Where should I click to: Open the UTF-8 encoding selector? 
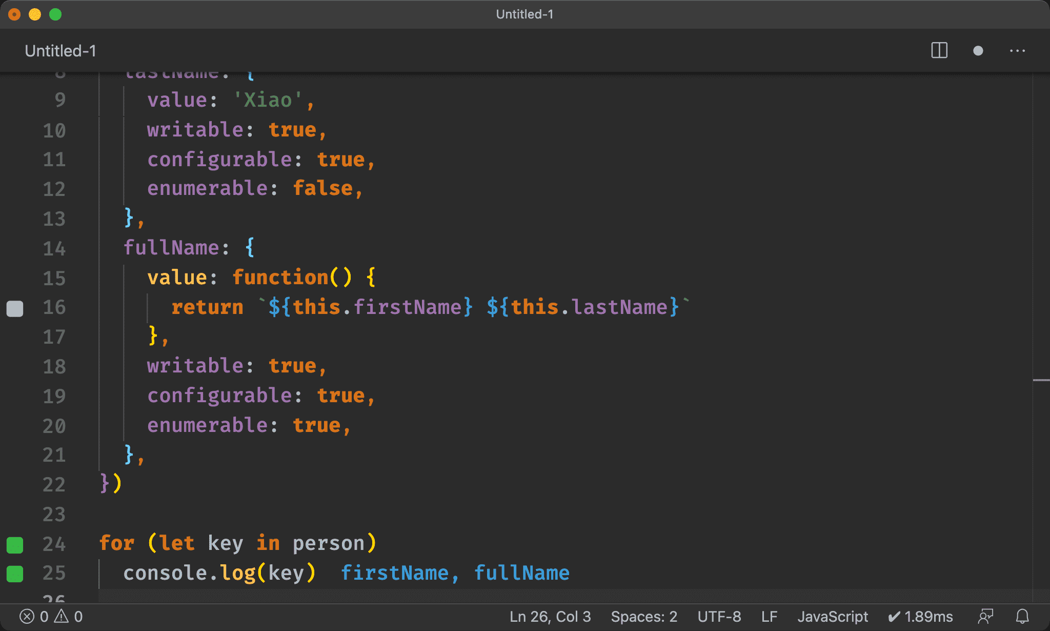pos(719,616)
